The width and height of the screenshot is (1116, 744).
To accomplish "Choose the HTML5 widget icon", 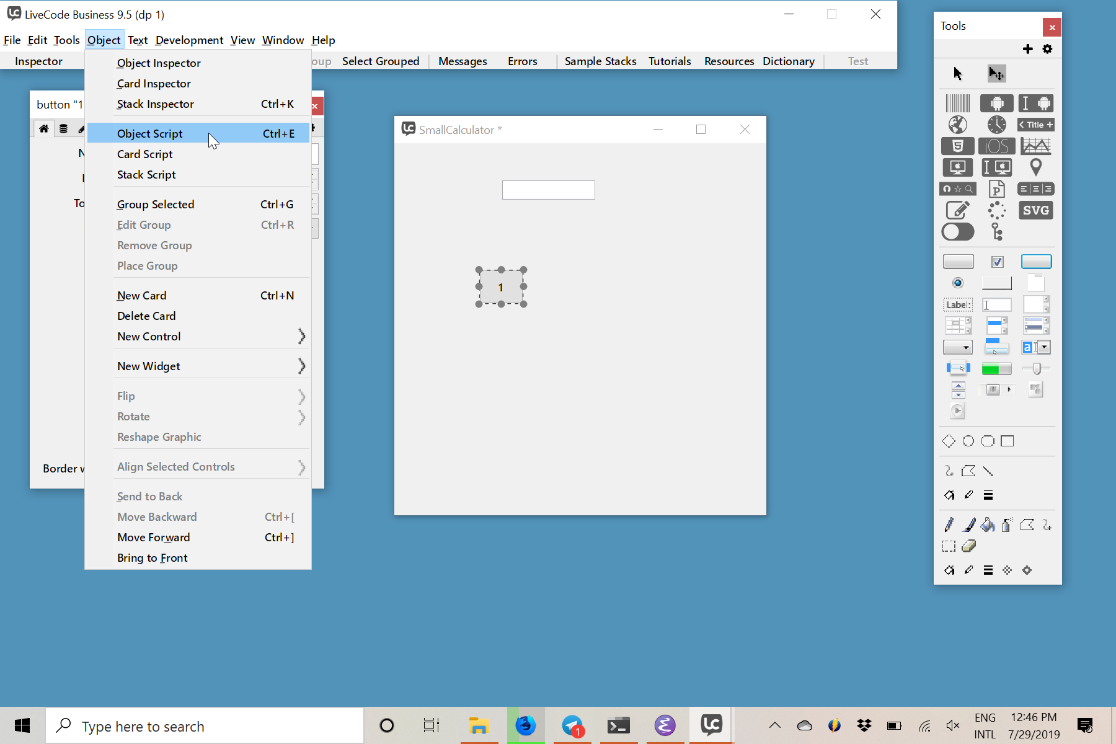I will [x=958, y=146].
